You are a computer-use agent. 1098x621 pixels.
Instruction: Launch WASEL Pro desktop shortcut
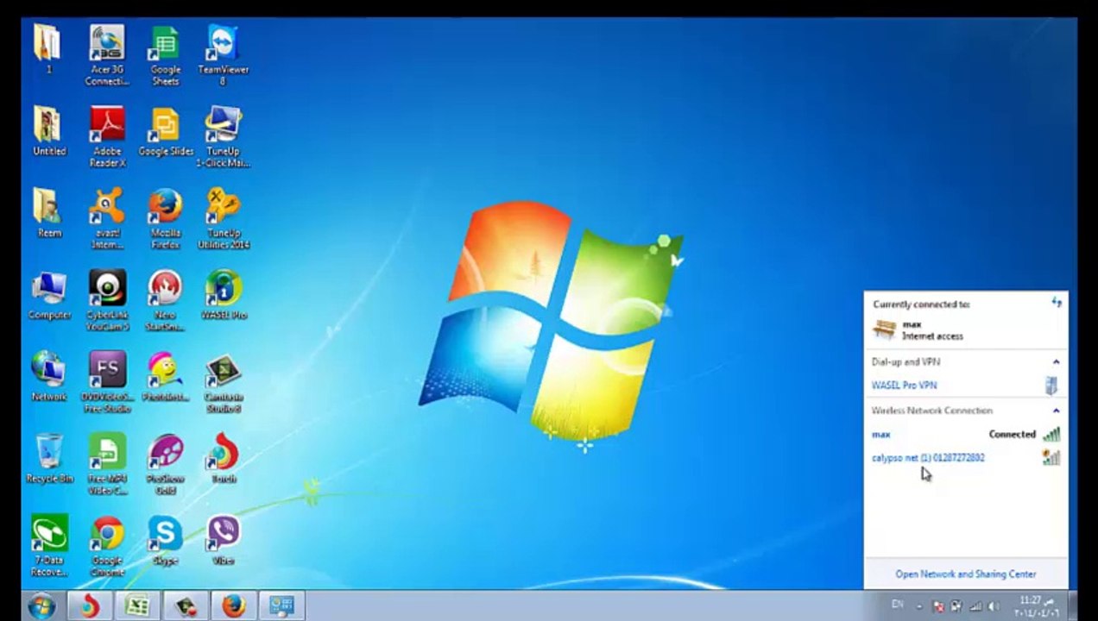point(224,295)
